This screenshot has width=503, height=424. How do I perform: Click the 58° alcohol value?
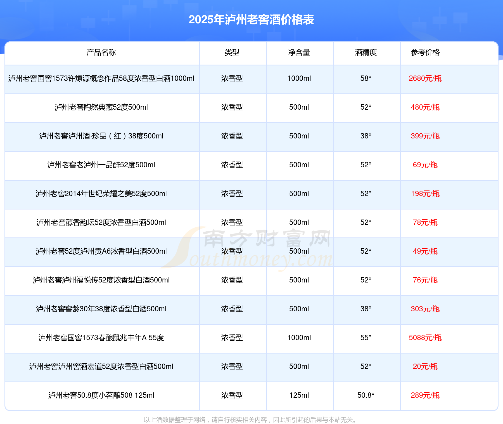(366, 78)
